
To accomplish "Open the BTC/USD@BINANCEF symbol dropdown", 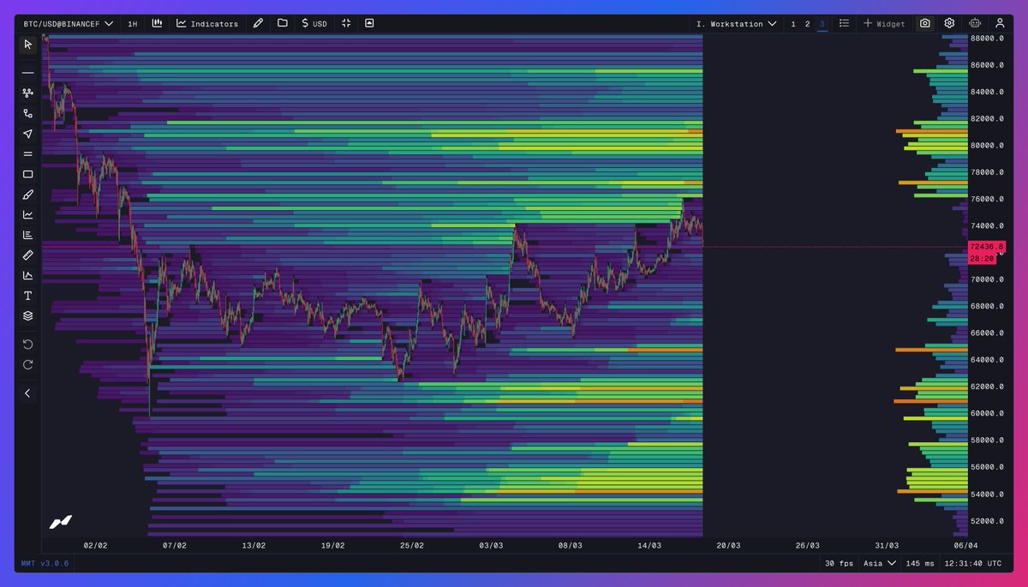I will click(x=69, y=24).
